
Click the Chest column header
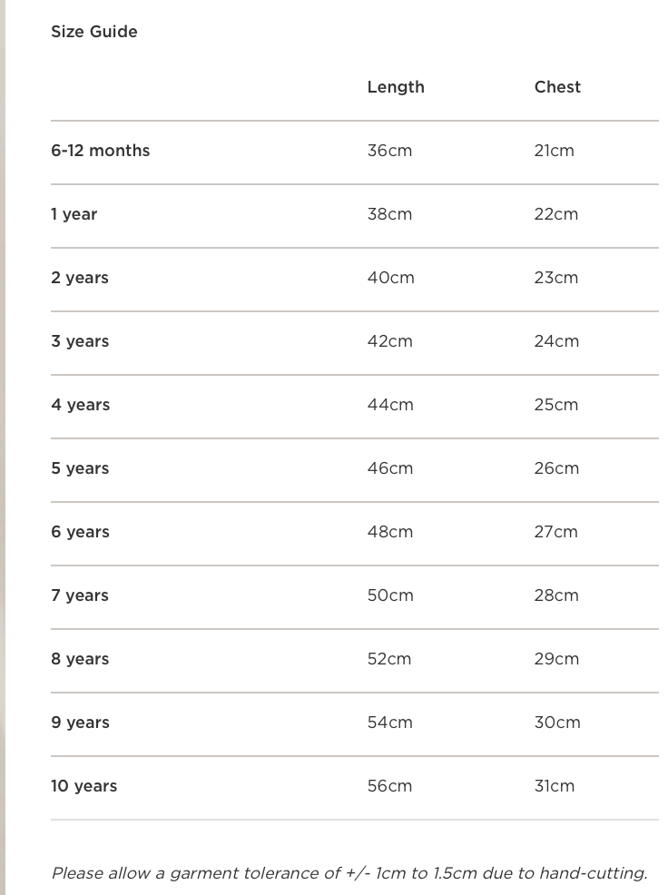(557, 87)
